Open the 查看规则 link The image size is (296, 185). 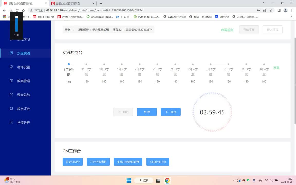(x=227, y=30)
